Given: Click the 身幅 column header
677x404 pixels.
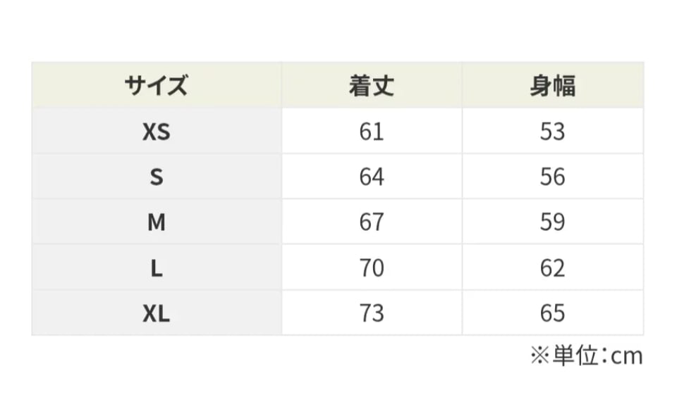Looking at the screenshot, I should 552,86.
